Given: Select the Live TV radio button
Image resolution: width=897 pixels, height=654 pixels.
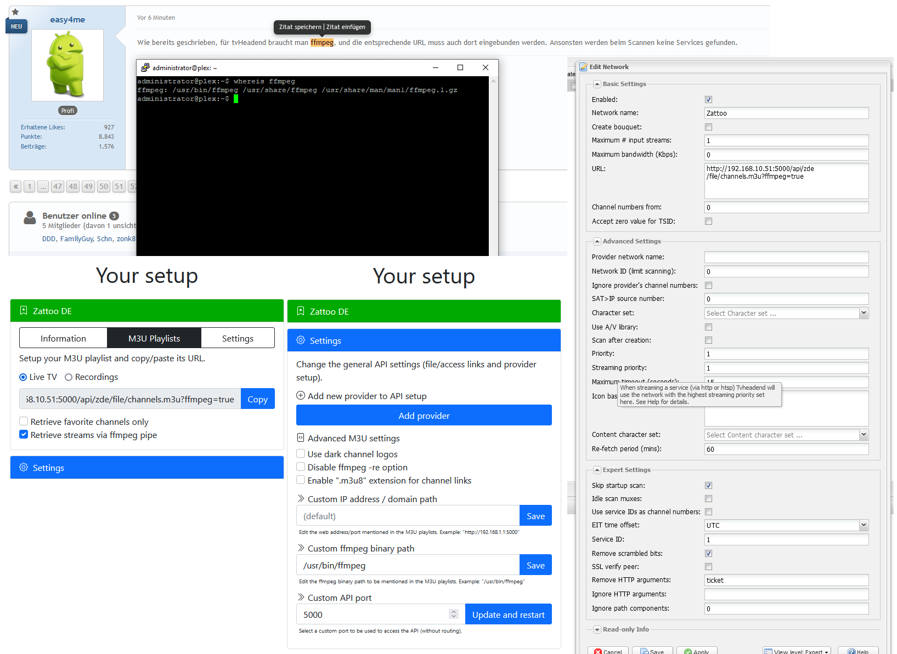Looking at the screenshot, I should pyautogui.click(x=23, y=377).
